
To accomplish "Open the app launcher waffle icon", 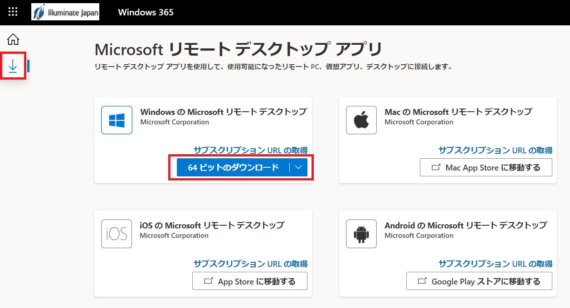I will point(13,12).
